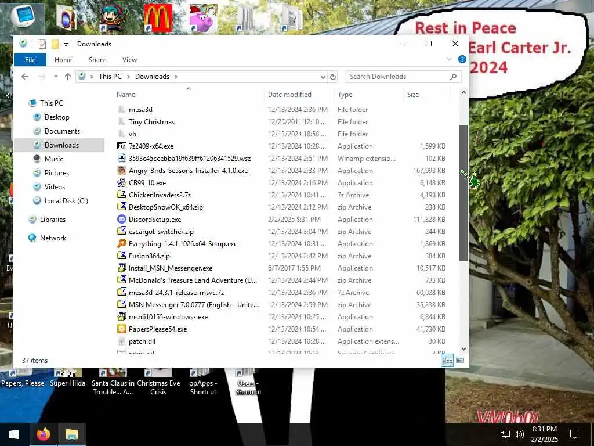Select the CB99_10.exe icon
Screen dimensions: 594x446
tap(122, 183)
